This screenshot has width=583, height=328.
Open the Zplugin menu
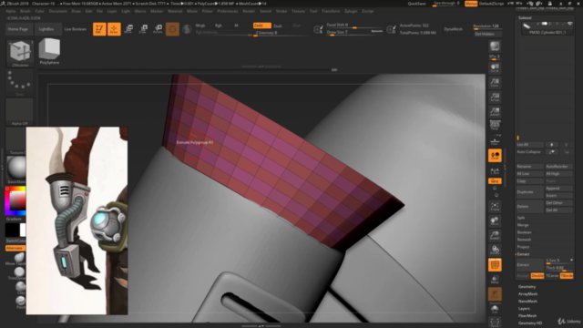(351, 11)
